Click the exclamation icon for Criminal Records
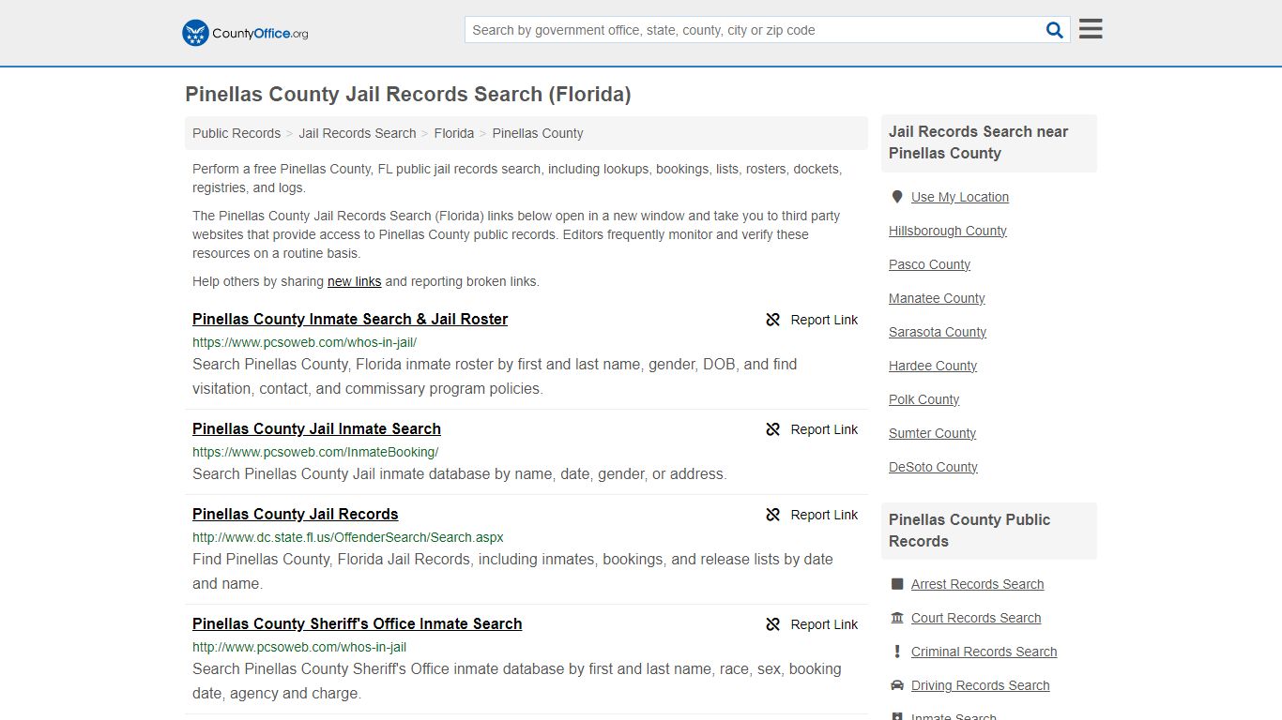 tap(897, 652)
